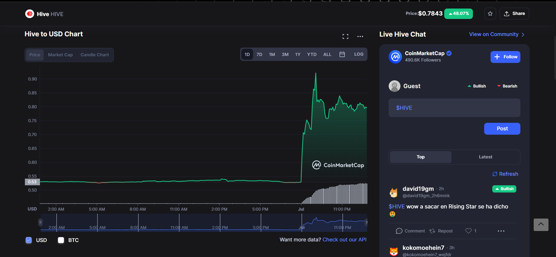Click the right handle of chart range slider
This screenshot has height=257, width=556.
click(366, 222)
